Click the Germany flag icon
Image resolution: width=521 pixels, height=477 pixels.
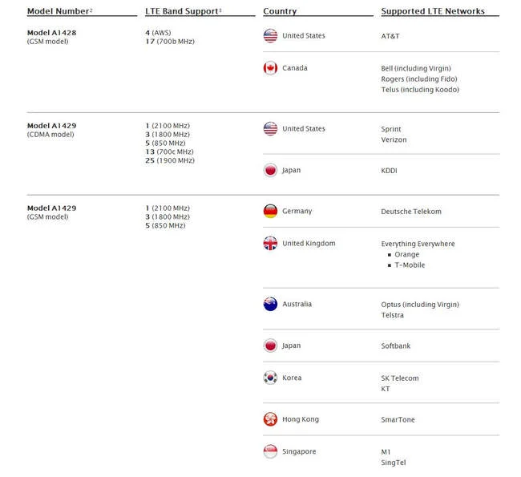(x=270, y=211)
